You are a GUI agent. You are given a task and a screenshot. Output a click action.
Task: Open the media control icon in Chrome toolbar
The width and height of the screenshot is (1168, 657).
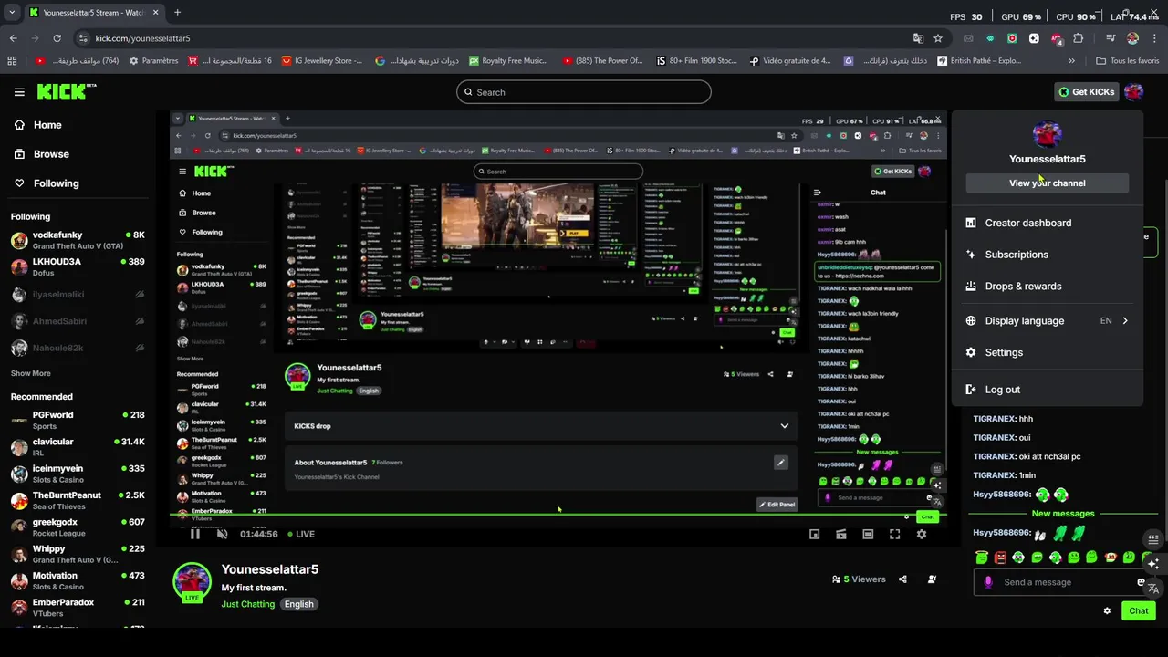(x=1111, y=38)
